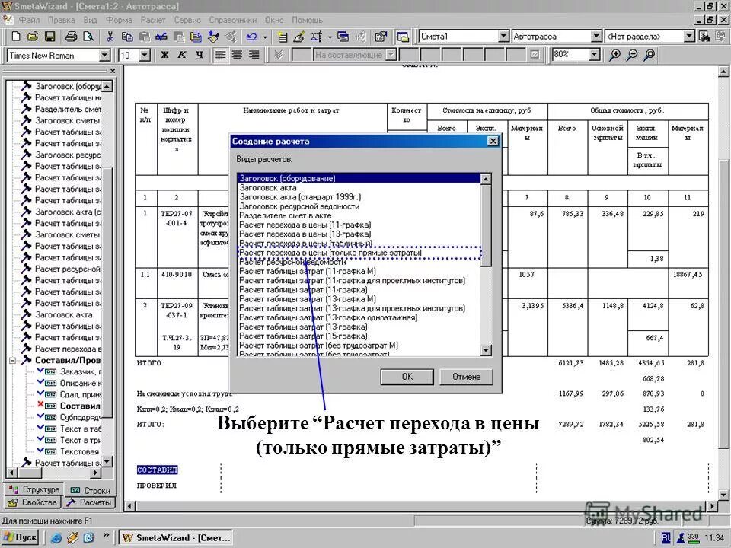The image size is (731, 548).
Task: Open the Смета1 combo box dropdown
Action: [503, 37]
